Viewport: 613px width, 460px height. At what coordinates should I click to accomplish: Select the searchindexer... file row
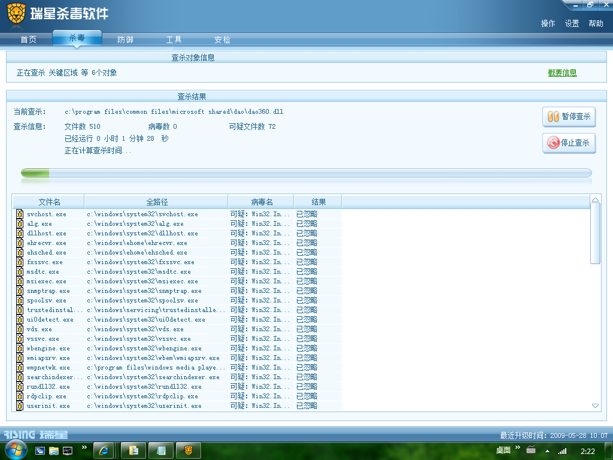coord(177,377)
